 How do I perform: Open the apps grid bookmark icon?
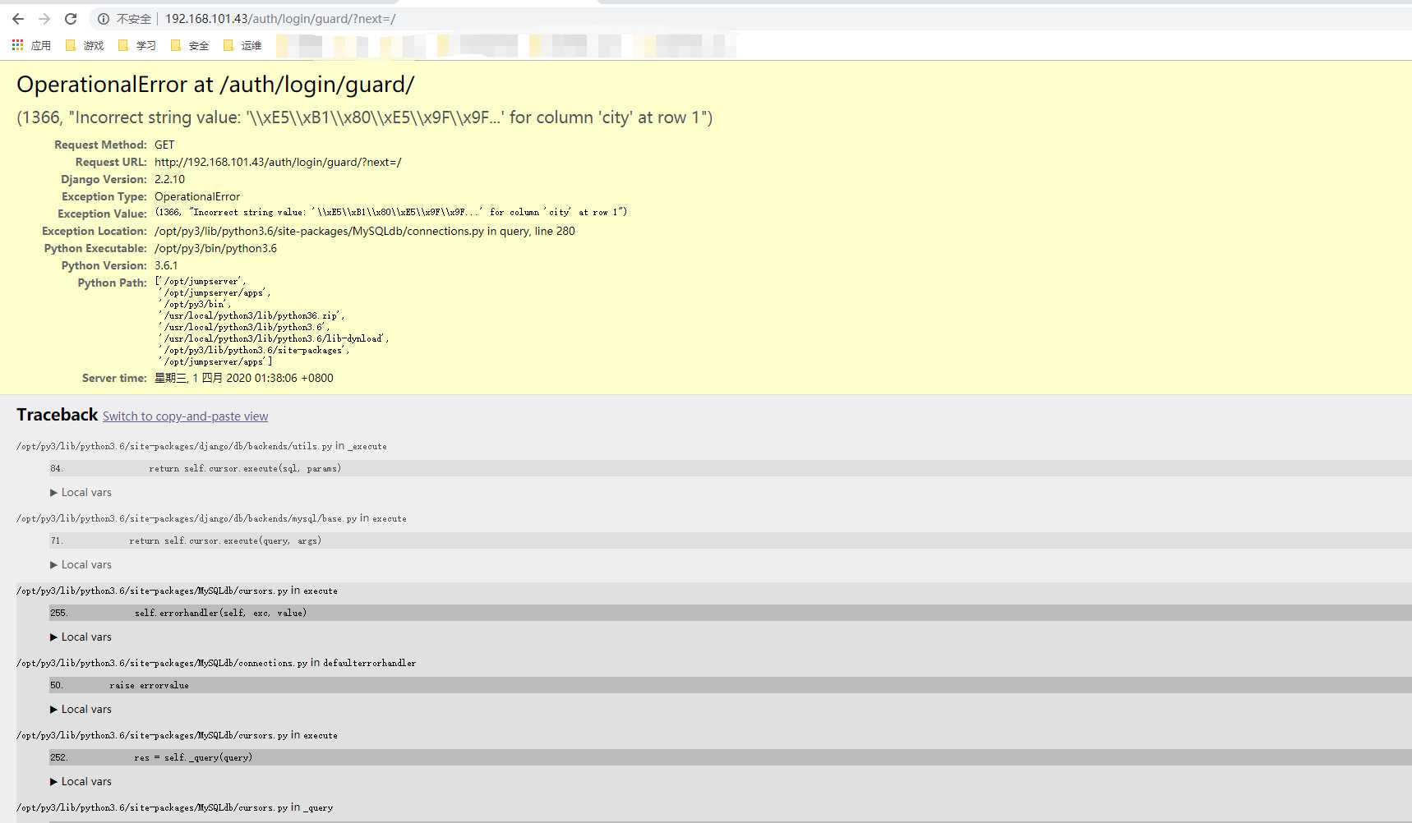pyautogui.click(x=17, y=45)
